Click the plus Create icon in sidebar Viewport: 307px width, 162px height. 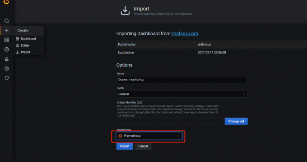[x=7, y=31]
